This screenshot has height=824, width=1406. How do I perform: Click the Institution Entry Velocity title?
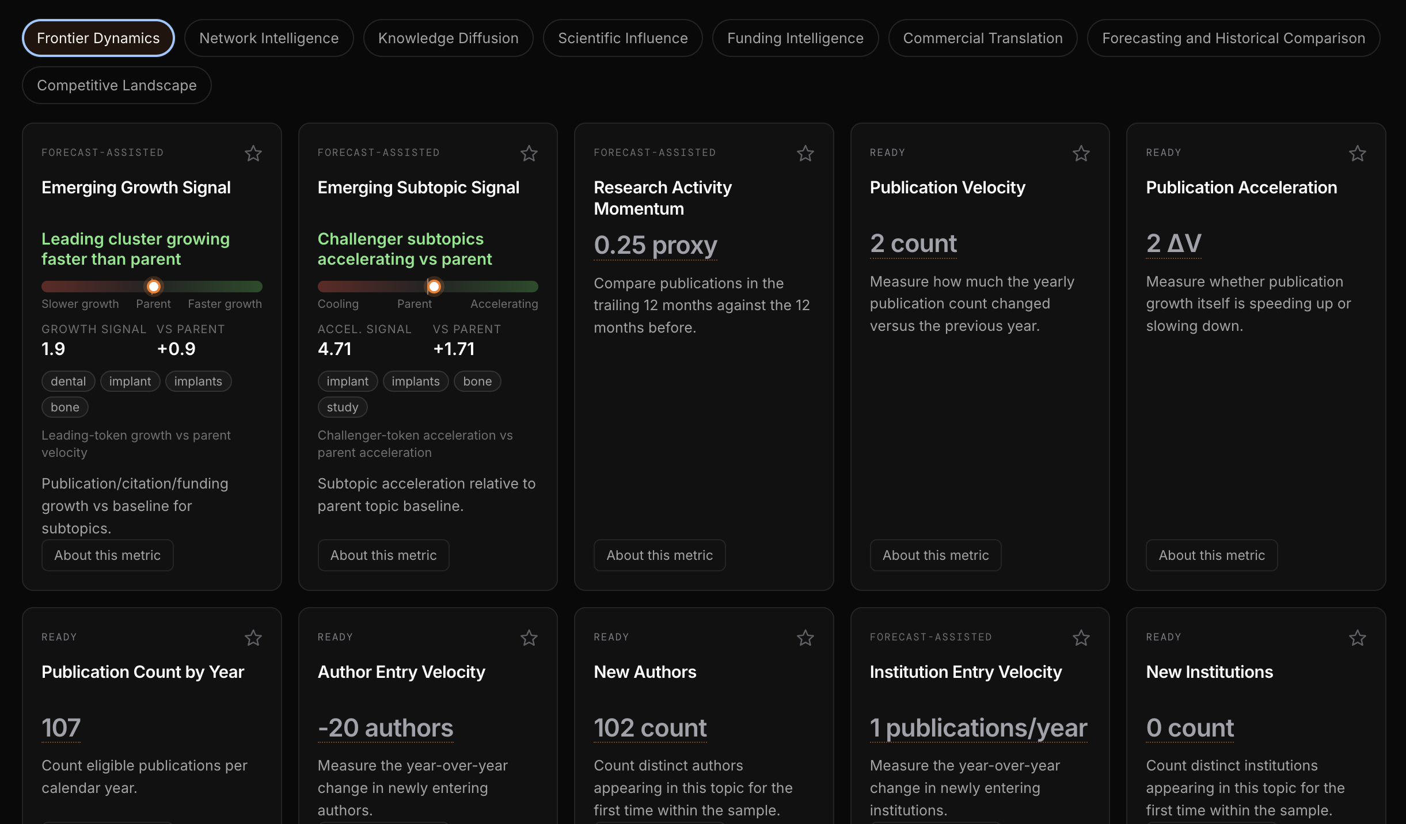[966, 672]
